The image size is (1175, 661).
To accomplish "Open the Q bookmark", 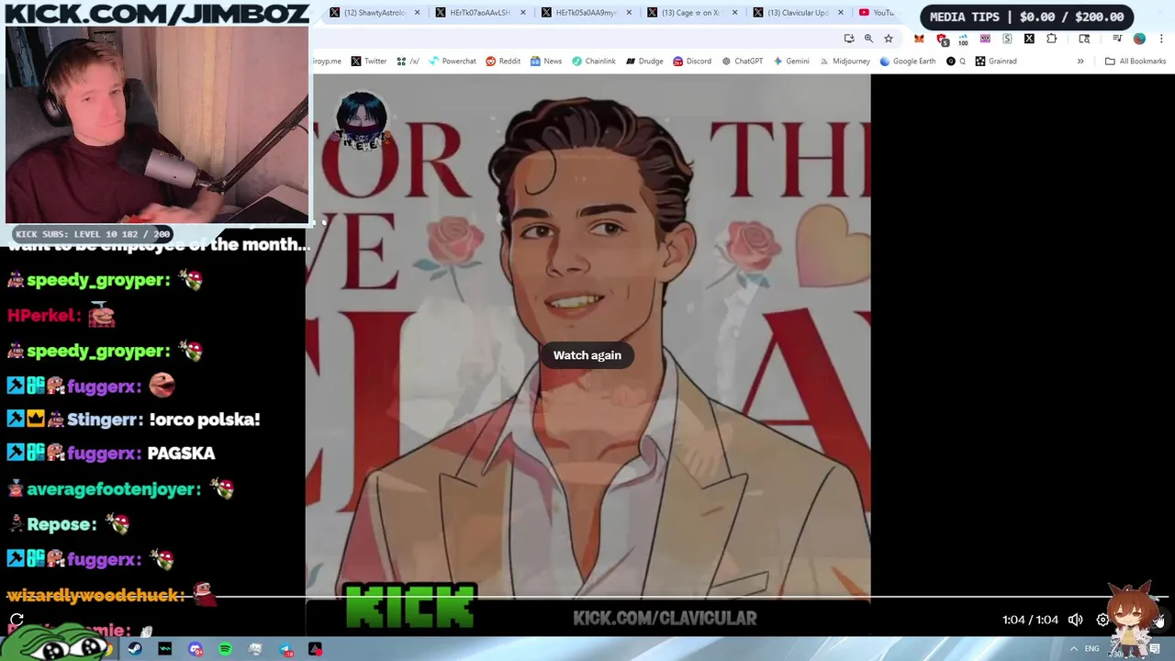I will tap(956, 62).
